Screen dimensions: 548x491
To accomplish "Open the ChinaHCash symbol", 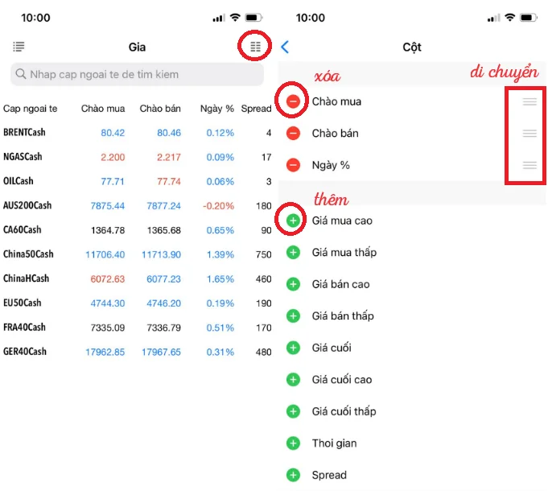I will coord(26,279).
